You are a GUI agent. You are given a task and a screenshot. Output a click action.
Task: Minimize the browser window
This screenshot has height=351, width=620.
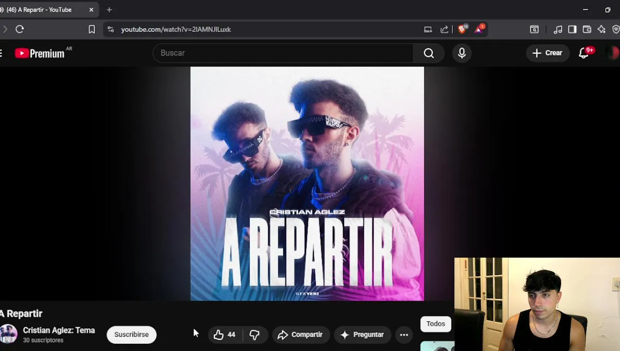pyautogui.click(x=585, y=10)
